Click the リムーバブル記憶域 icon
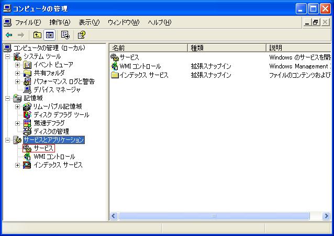 click(27, 107)
